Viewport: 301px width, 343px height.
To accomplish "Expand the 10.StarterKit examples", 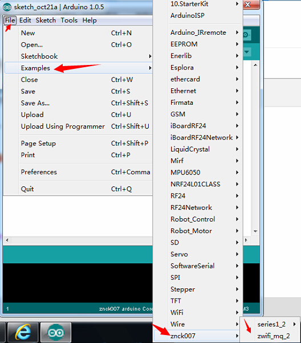I will (198, 4).
